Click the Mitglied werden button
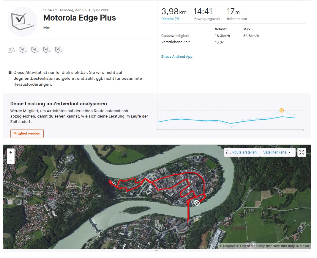Screen dimensions: 317x258 click(x=27, y=134)
